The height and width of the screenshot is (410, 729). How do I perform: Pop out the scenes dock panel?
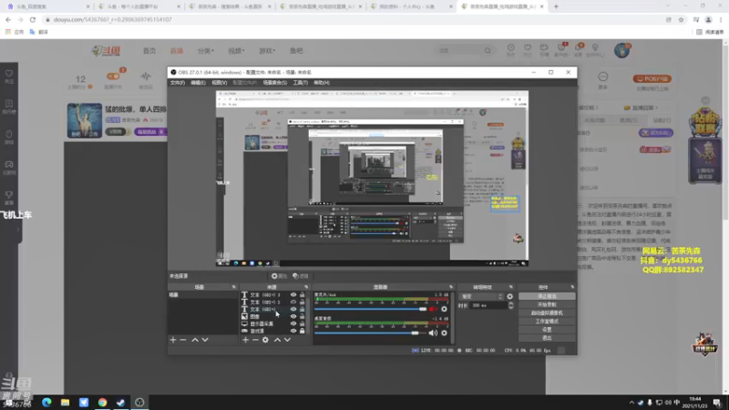(x=234, y=287)
